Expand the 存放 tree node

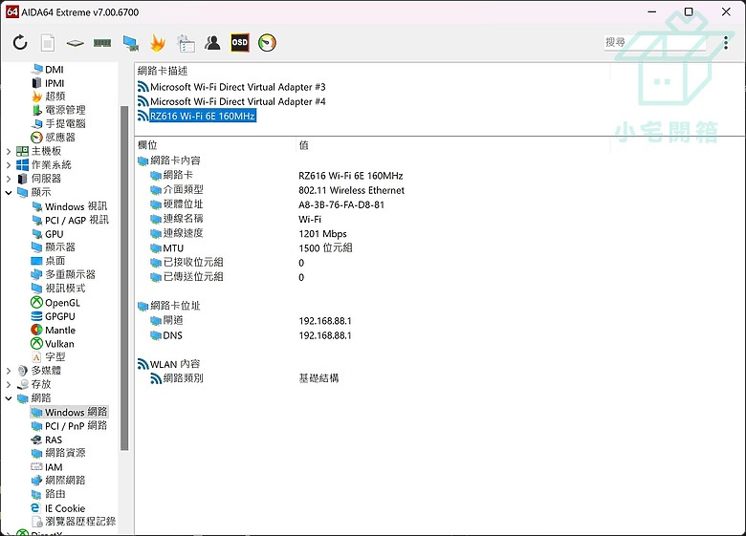[8, 384]
